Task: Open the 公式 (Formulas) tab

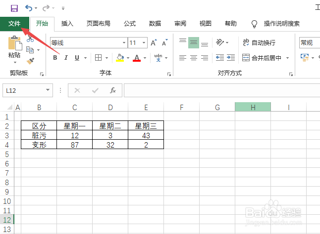Action: (x=130, y=24)
